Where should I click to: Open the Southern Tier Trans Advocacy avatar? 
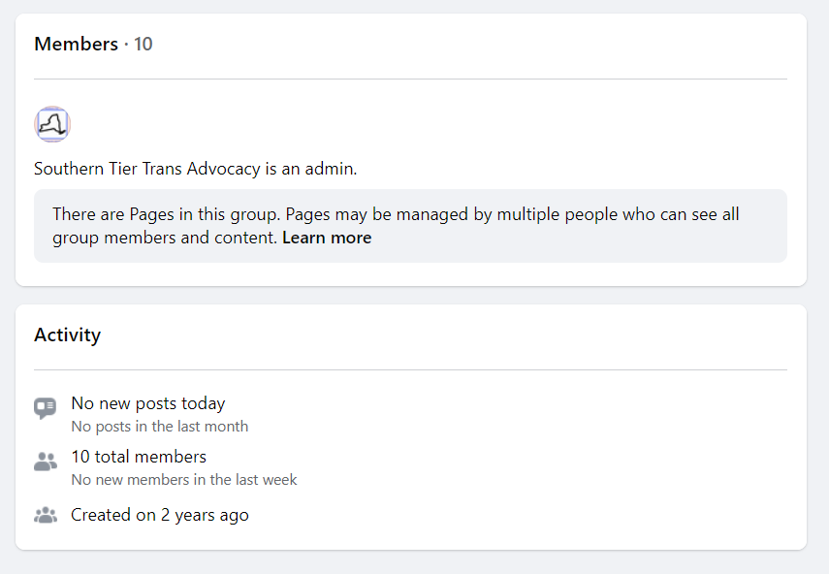[x=52, y=124]
